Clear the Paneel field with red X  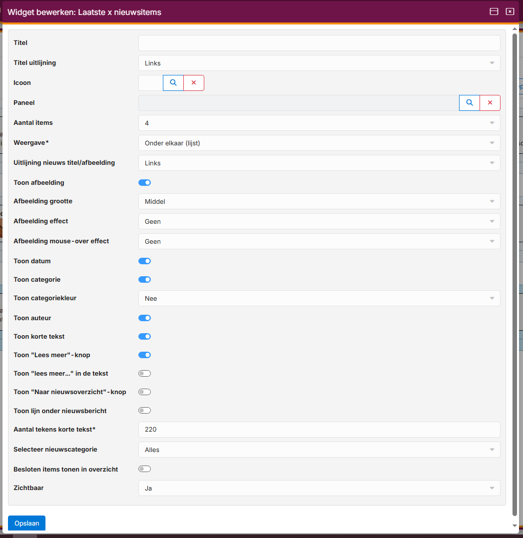click(490, 103)
